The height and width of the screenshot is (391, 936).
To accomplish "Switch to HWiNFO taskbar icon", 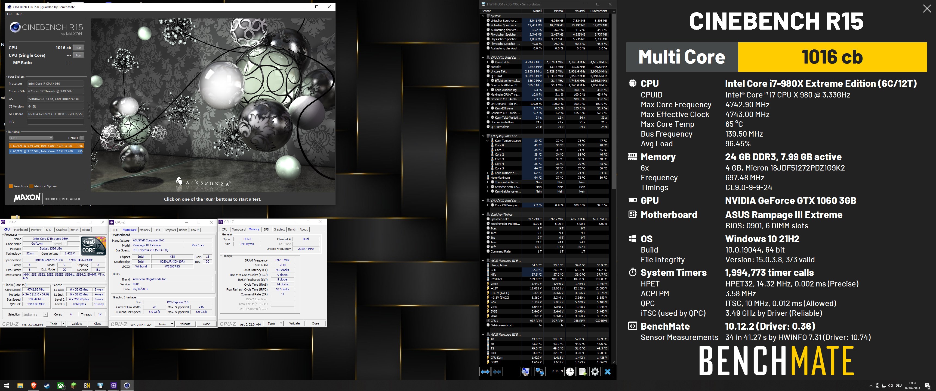I will coord(100,386).
